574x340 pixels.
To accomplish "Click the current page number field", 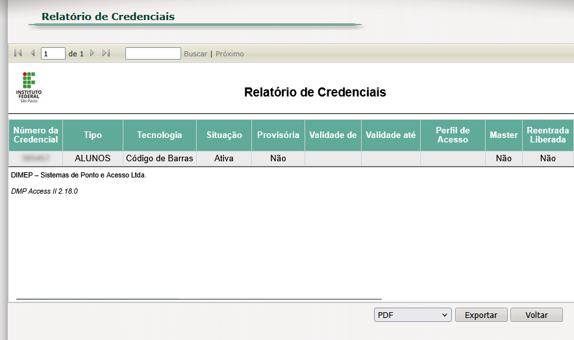I will [x=53, y=54].
